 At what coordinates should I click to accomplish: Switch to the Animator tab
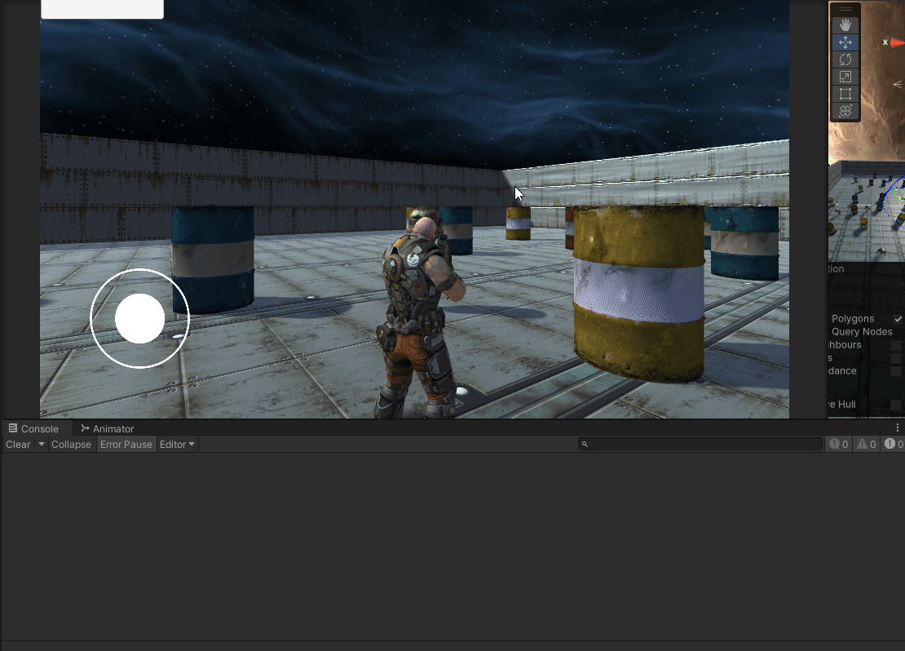108,428
